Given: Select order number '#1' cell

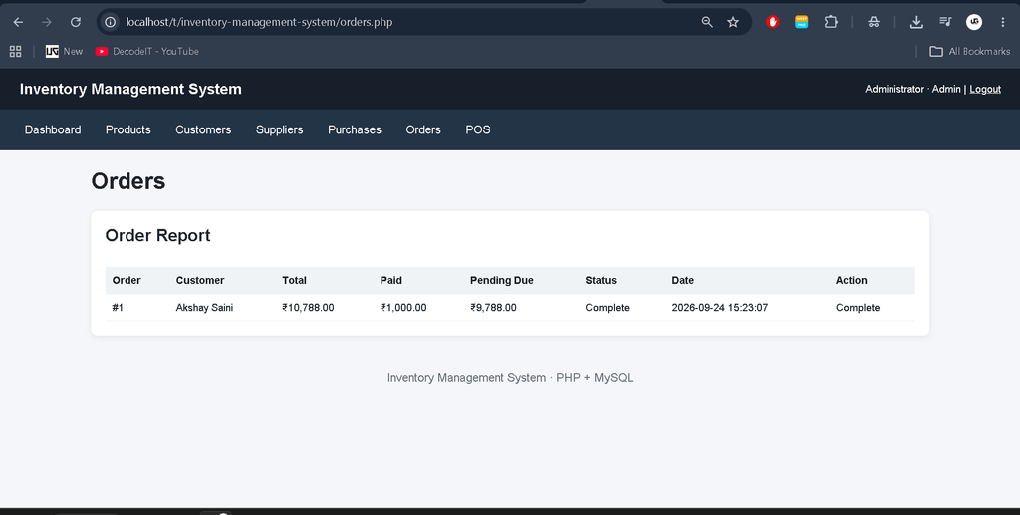Looking at the screenshot, I should coord(118,308).
